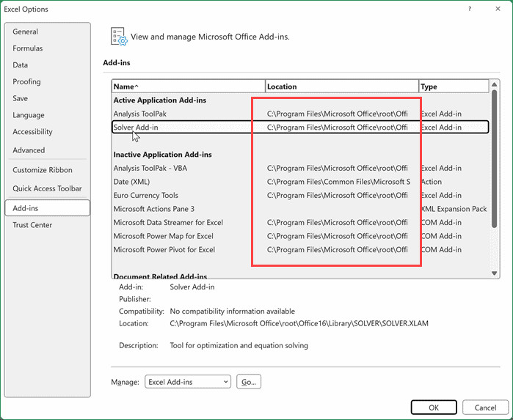This screenshot has width=513, height=420.
Task: Click the SOLVER.XLAM location path text
Action: coord(299,323)
